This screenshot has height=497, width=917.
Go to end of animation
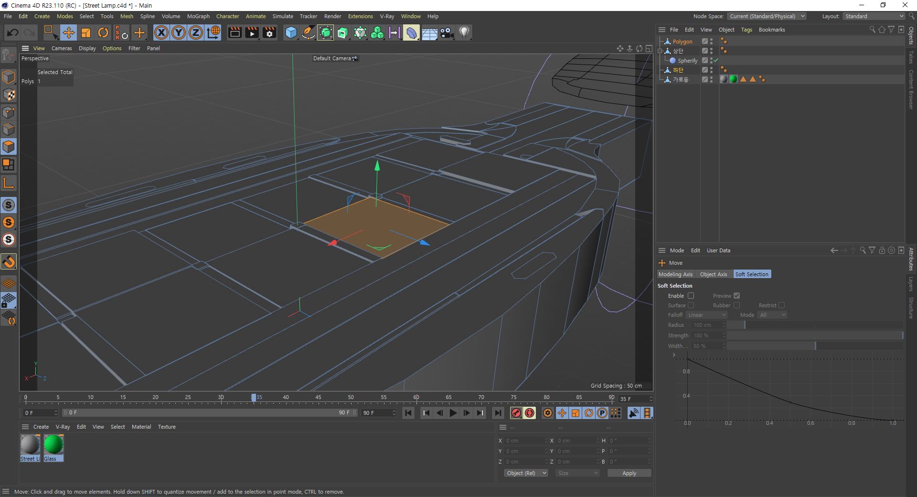498,413
